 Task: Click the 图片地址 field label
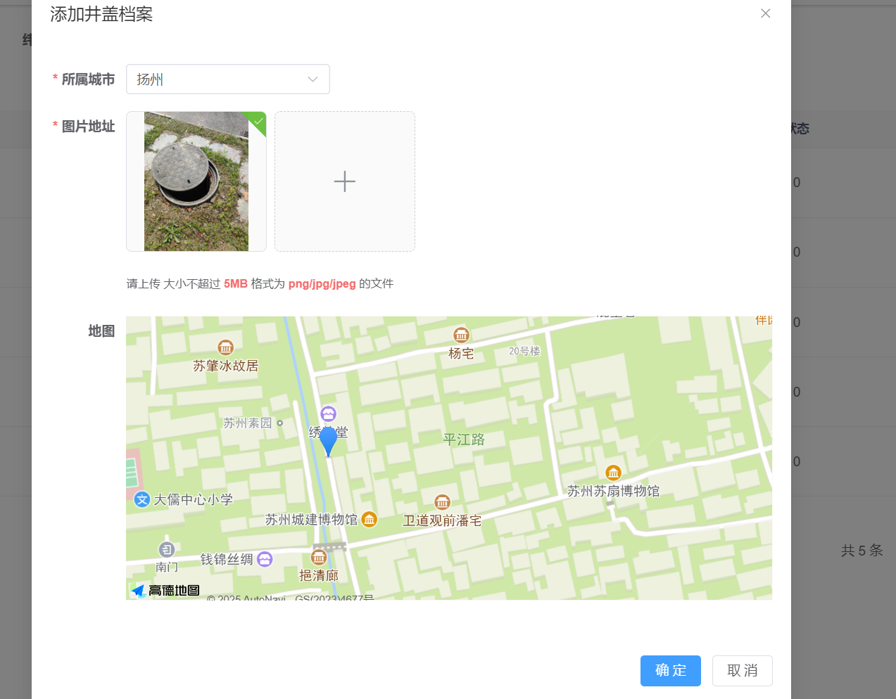click(88, 127)
